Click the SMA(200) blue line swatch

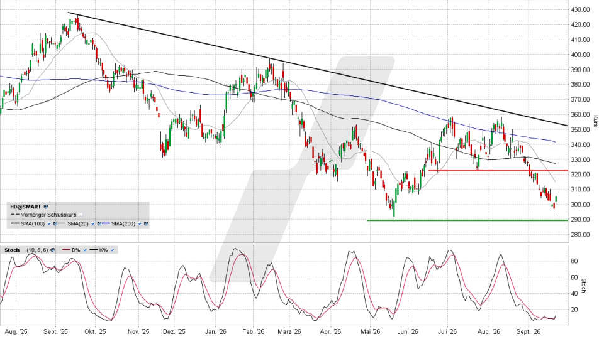(x=106, y=223)
